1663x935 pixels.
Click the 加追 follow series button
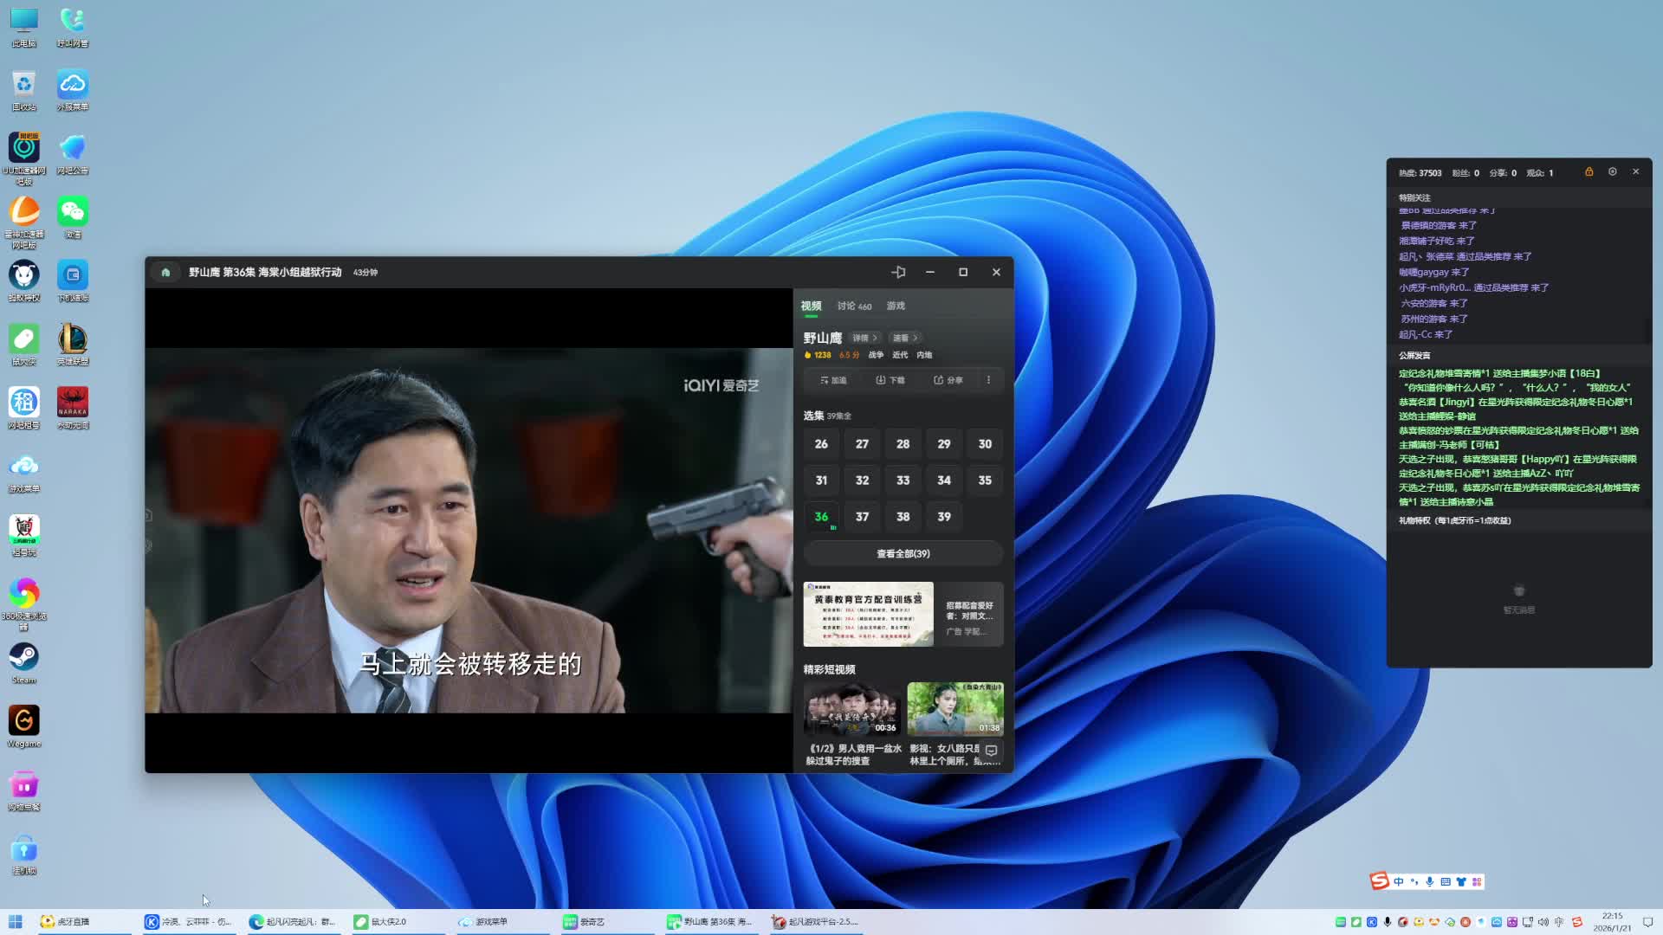point(832,380)
